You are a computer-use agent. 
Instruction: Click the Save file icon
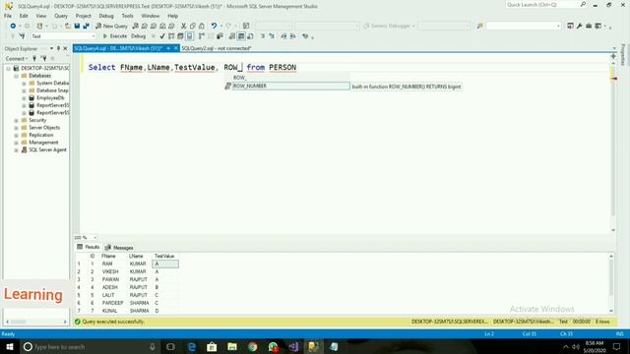pos(77,26)
